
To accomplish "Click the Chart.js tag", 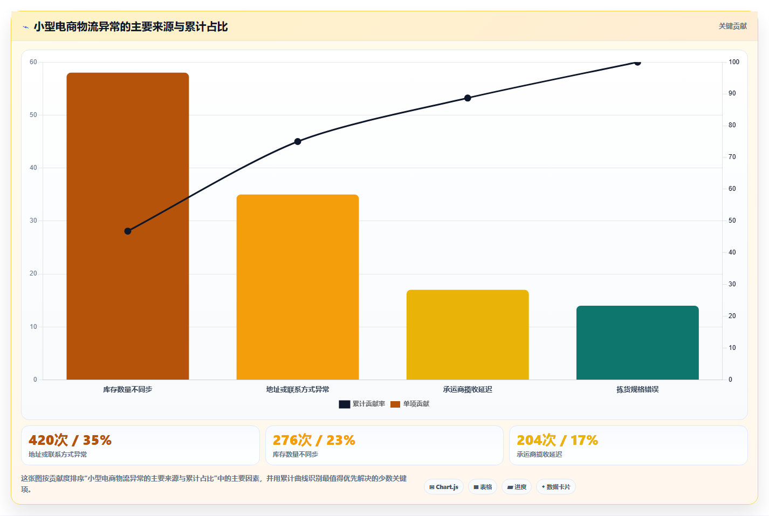I will (444, 487).
